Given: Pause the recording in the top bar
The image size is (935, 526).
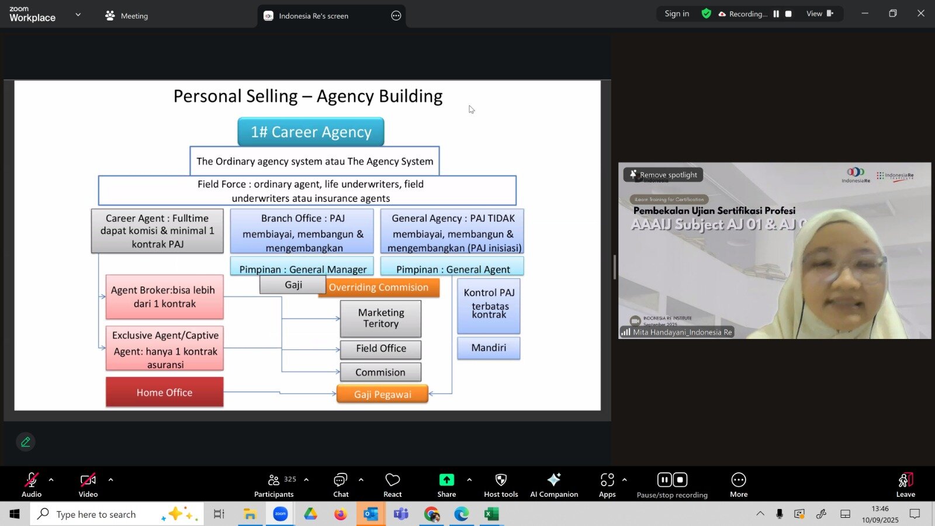Looking at the screenshot, I should [776, 14].
